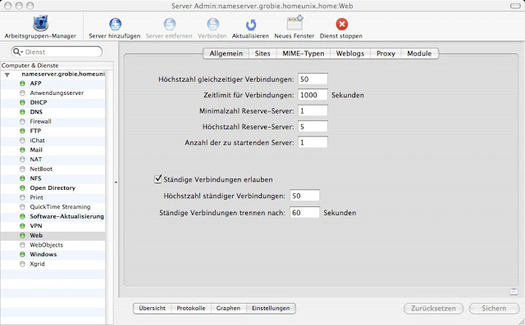Click the Höchstzahl Reserve-Server field
Viewport: 525px width, 325px height.
(313, 127)
